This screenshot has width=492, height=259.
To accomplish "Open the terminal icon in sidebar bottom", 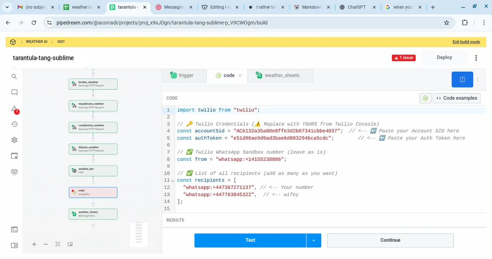I will 14,229.
